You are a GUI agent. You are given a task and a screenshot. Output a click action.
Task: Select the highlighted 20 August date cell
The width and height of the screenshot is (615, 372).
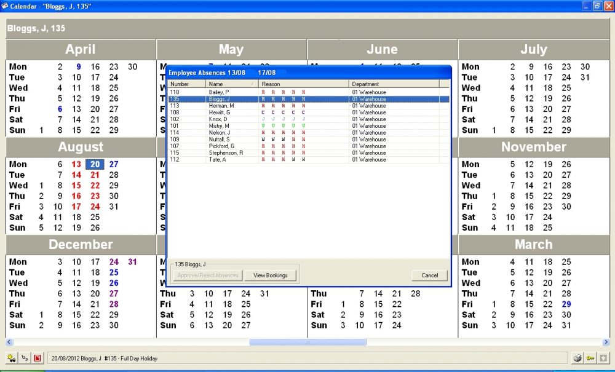[95, 164]
